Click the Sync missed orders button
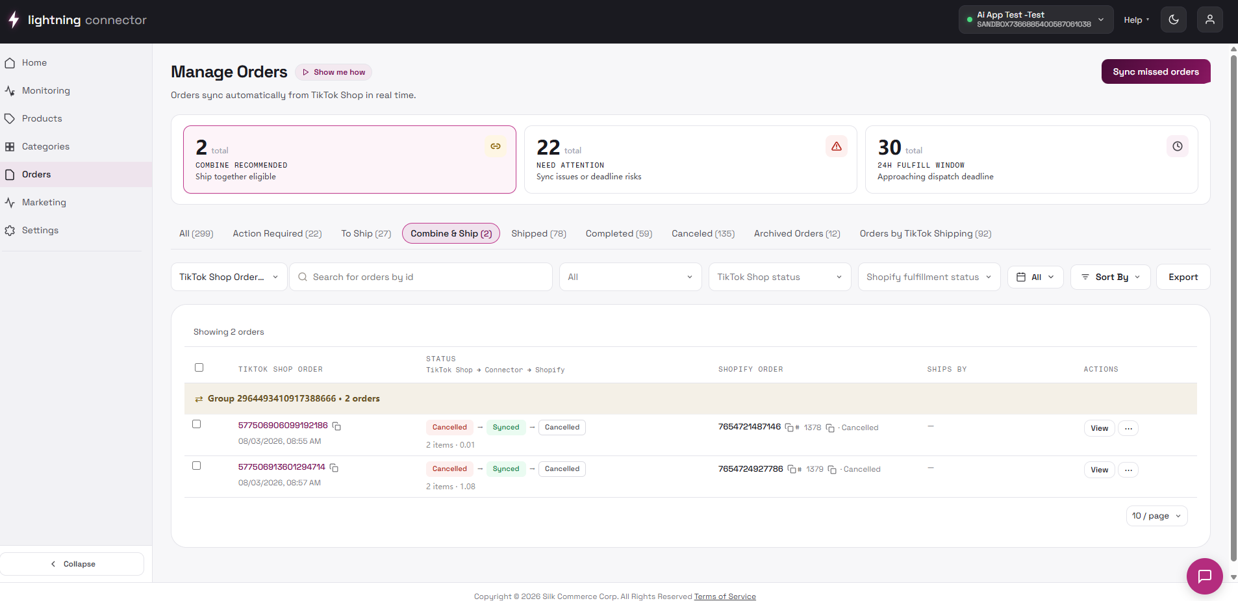The width and height of the screenshot is (1238, 601). tap(1156, 71)
